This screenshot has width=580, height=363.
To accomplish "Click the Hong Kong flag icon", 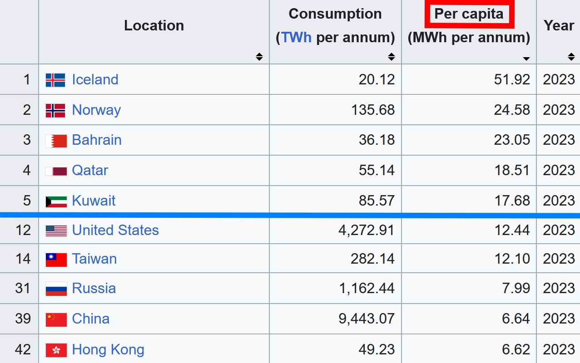I will click(x=56, y=350).
